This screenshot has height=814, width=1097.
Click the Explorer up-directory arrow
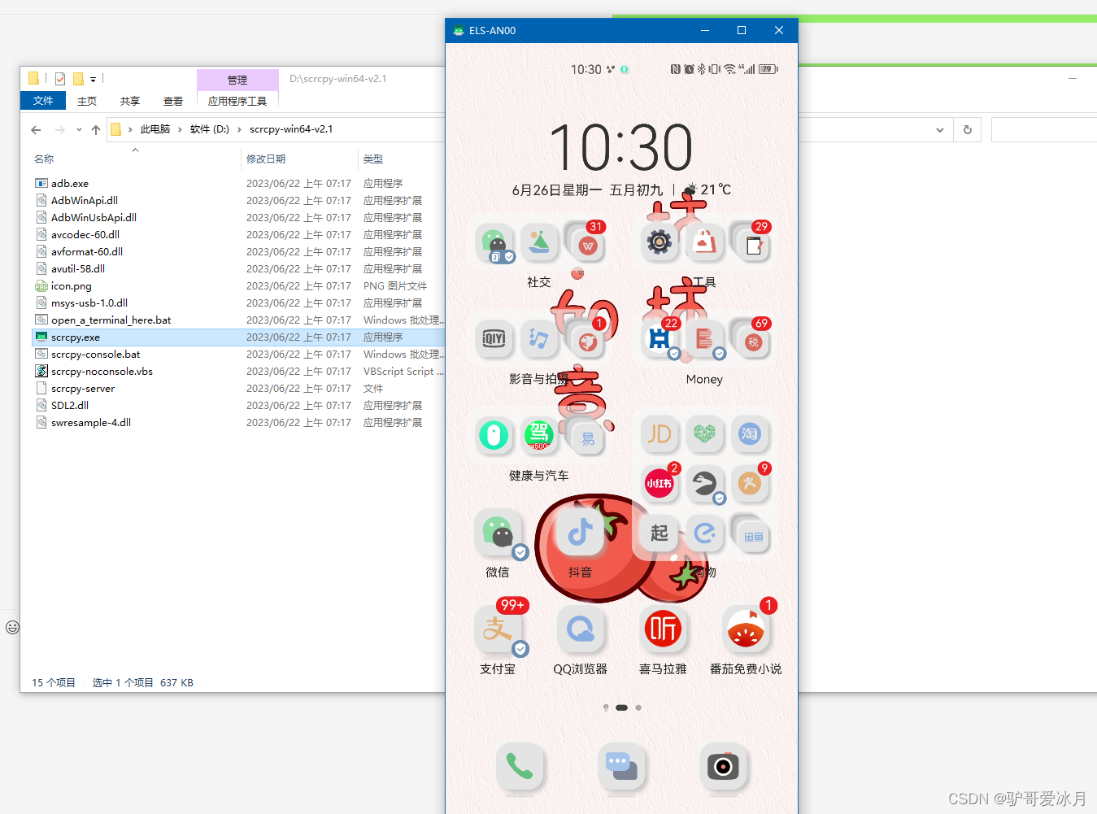point(96,130)
